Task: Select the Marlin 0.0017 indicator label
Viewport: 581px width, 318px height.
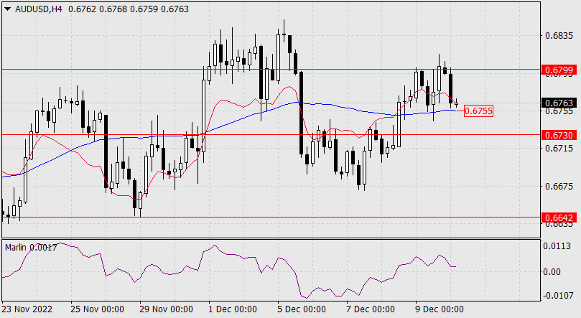Action: pyautogui.click(x=30, y=246)
